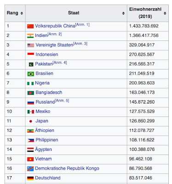The height and width of the screenshot is (184, 172).
Task: Open the Äthiopien article link
Action: pos(45,130)
